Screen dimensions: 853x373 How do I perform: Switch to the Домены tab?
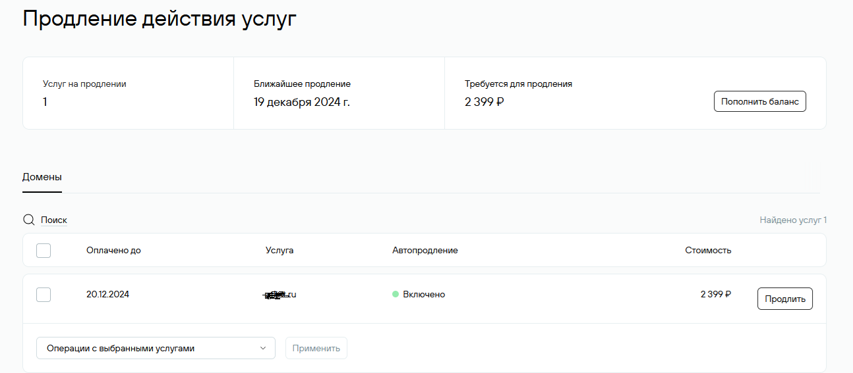[42, 177]
